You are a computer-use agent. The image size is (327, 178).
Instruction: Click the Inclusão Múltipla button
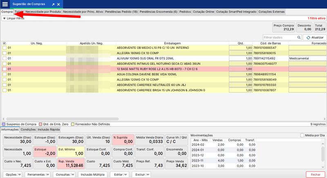click(93, 174)
